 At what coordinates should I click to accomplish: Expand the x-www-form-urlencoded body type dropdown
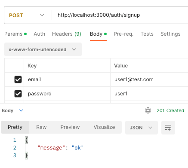43,49
